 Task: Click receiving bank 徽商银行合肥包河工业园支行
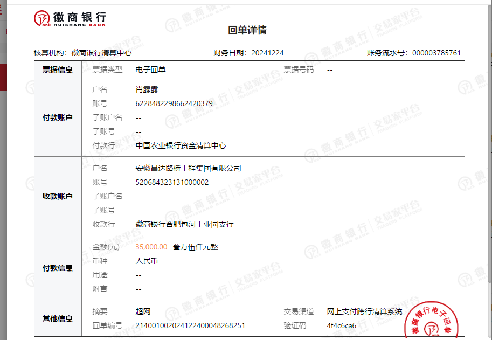tap(184, 224)
